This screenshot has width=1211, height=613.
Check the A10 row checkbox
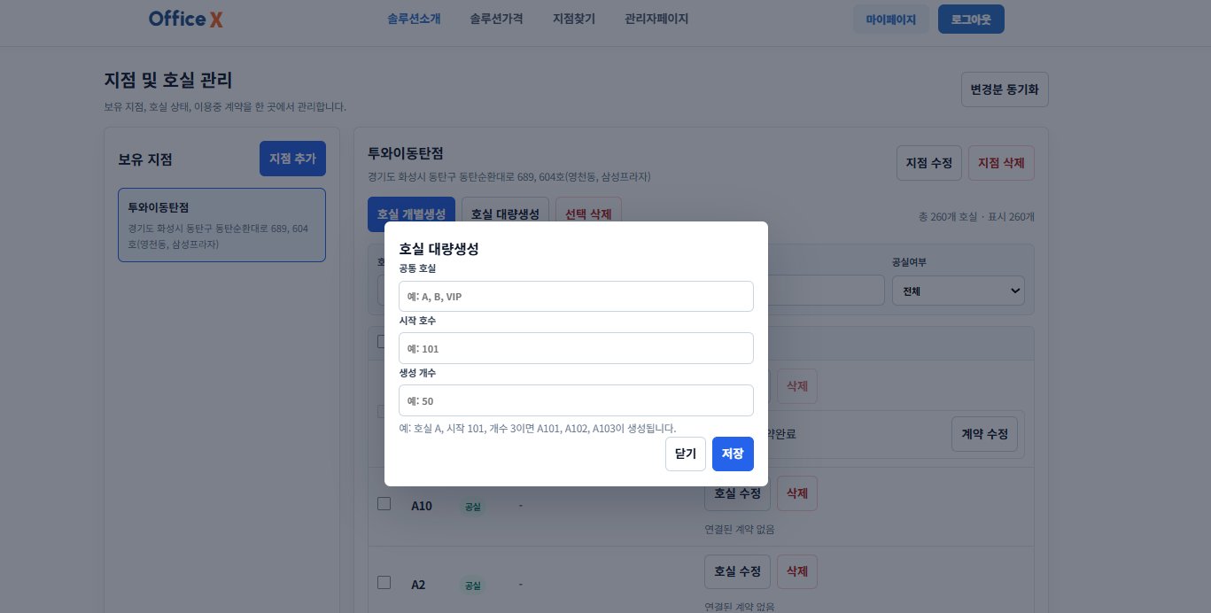click(x=384, y=504)
